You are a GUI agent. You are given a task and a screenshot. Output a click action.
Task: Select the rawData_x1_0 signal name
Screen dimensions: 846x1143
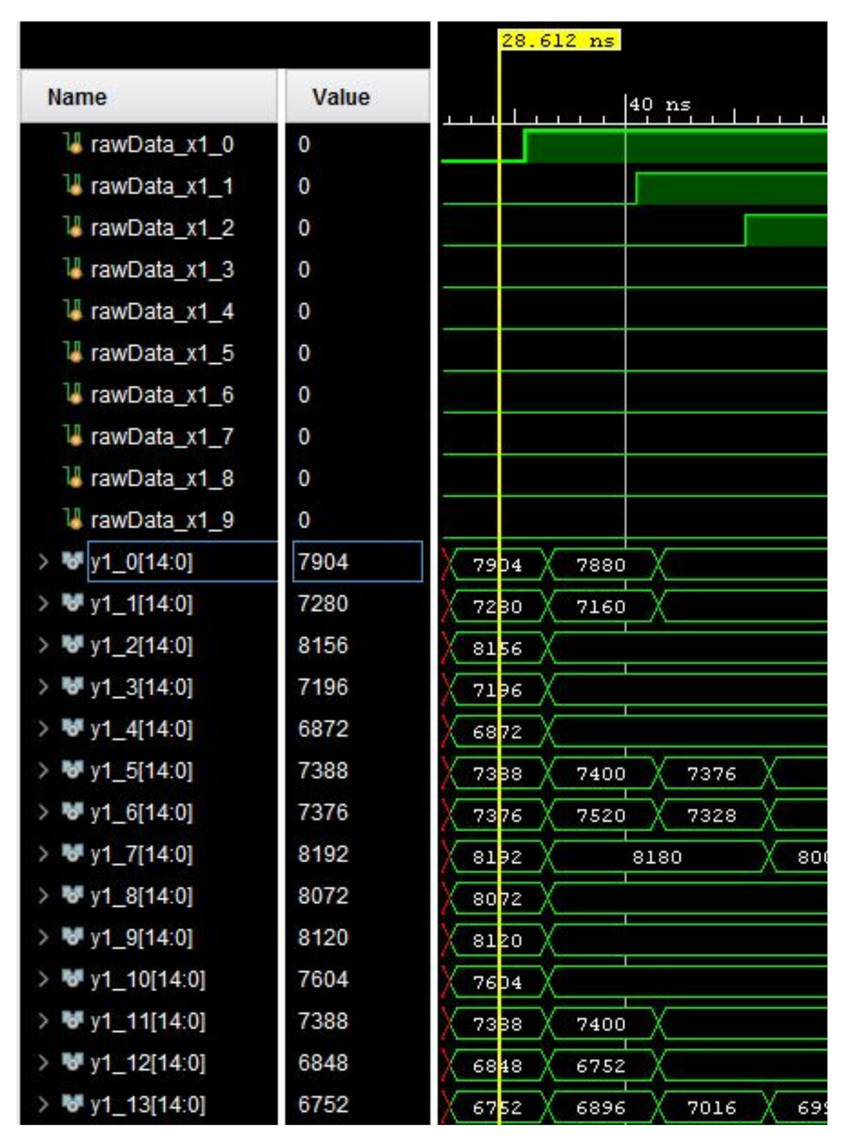click(x=162, y=144)
